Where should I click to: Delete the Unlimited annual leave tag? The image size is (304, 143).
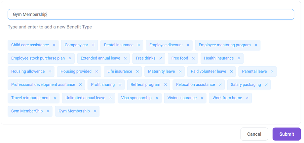(110, 98)
